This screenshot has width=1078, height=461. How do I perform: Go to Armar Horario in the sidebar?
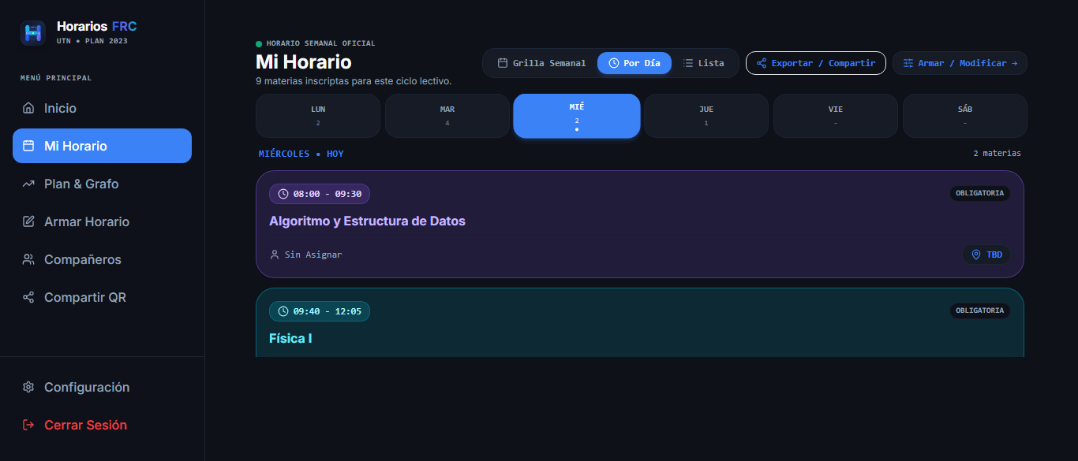point(102,221)
